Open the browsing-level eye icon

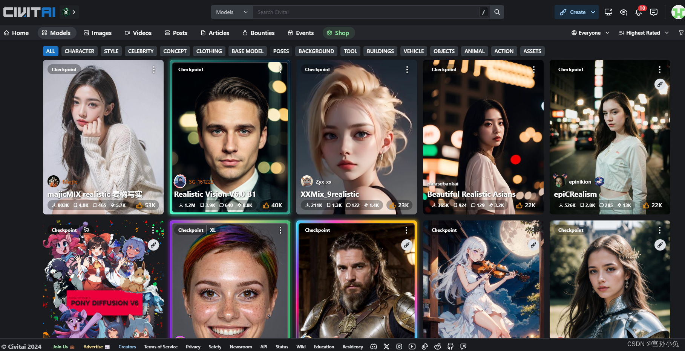coord(624,12)
